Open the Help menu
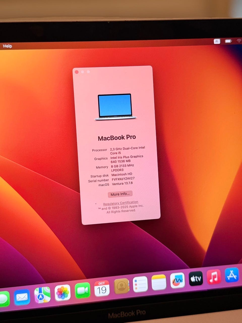Viewport: 242px width, 323px height. tap(7, 46)
